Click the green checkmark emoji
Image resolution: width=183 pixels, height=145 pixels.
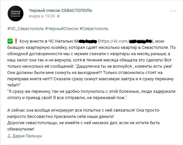coord(10,41)
